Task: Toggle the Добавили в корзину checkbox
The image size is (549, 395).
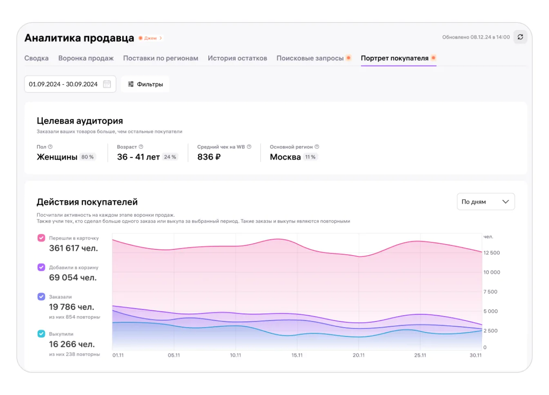Action: tap(41, 267)
